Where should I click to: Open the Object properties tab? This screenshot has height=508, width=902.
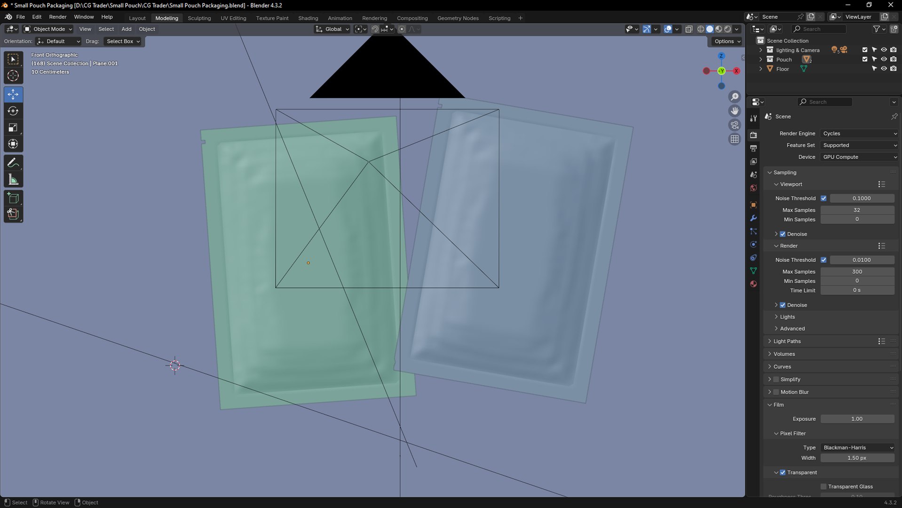753,205
